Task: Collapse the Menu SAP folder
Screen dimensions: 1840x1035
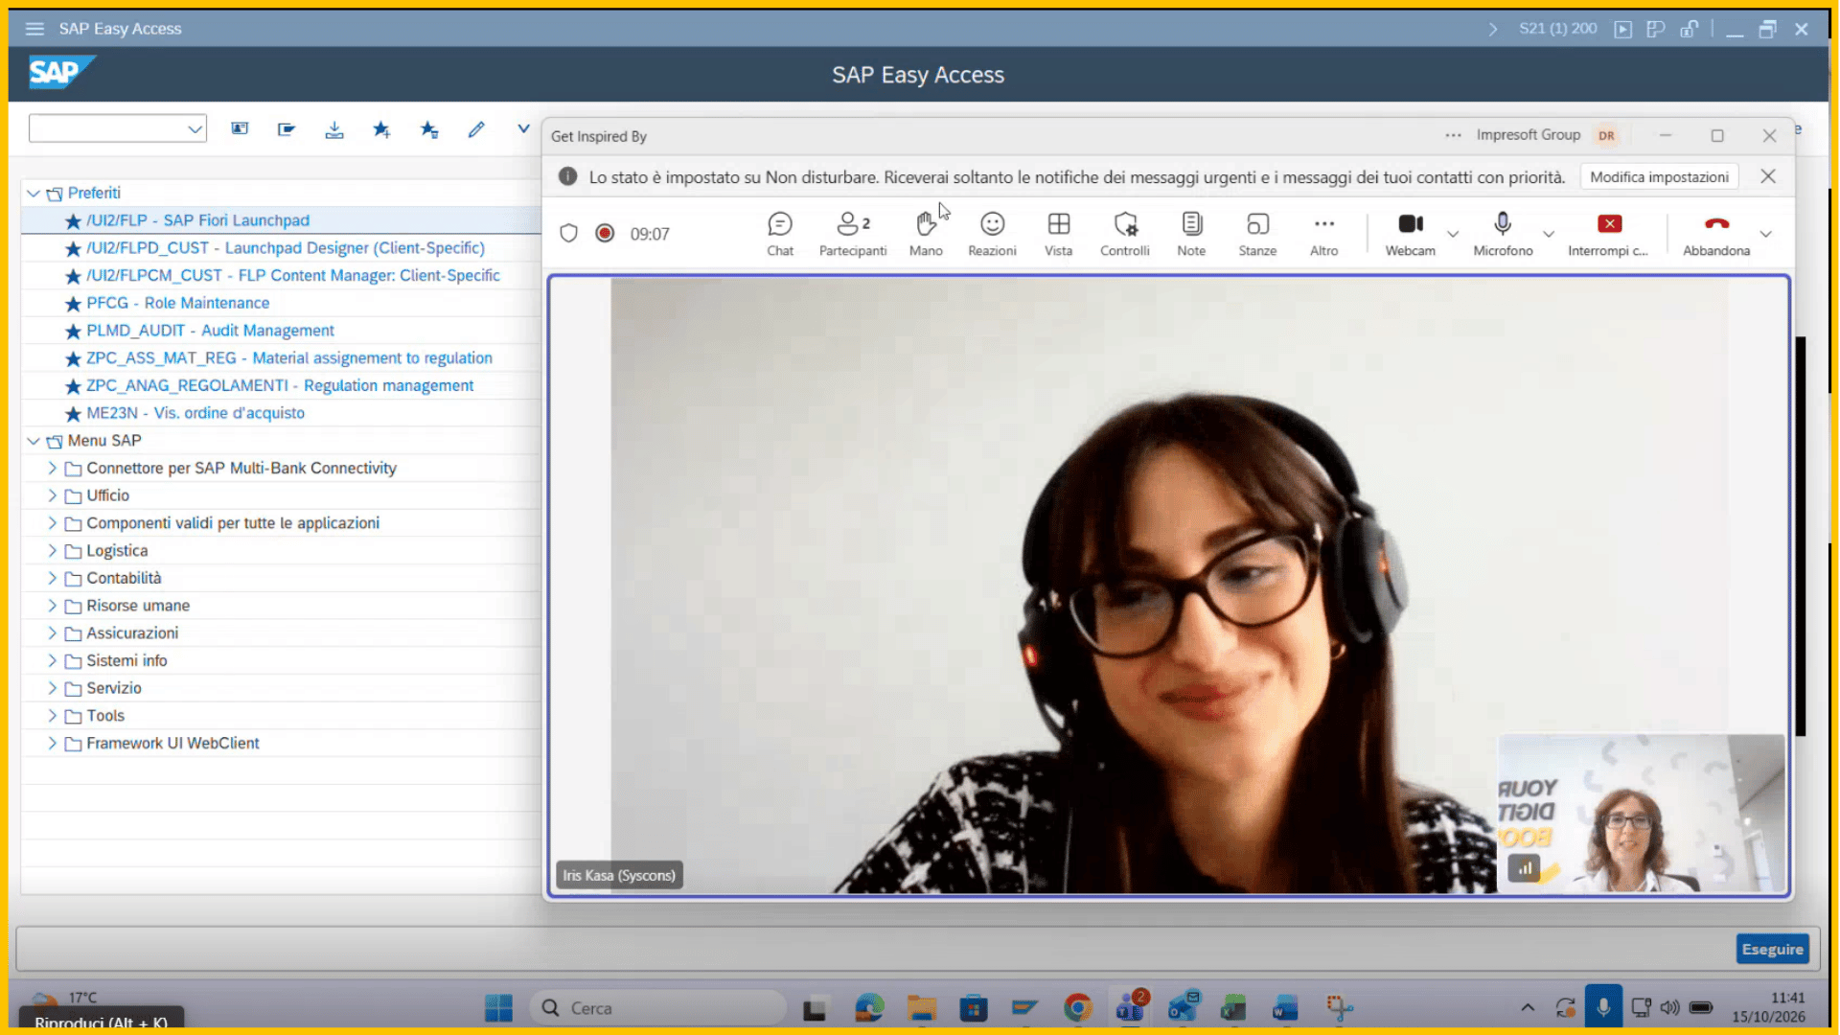Action: tap(34, 441)
